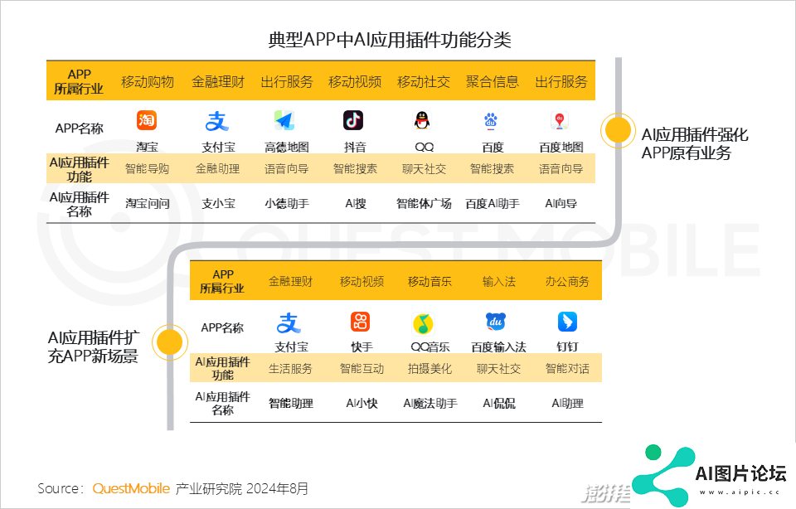The image size is (796, 509).
Task: Open the QuestMobile source link
Action: 131,489
